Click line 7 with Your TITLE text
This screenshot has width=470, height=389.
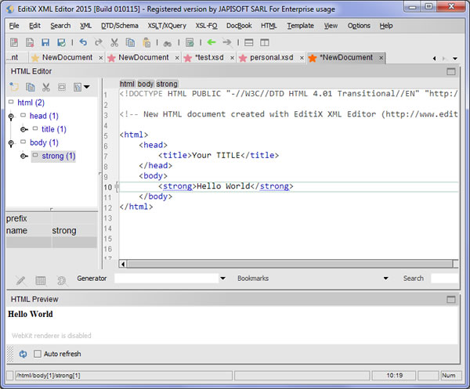[219, 156]
